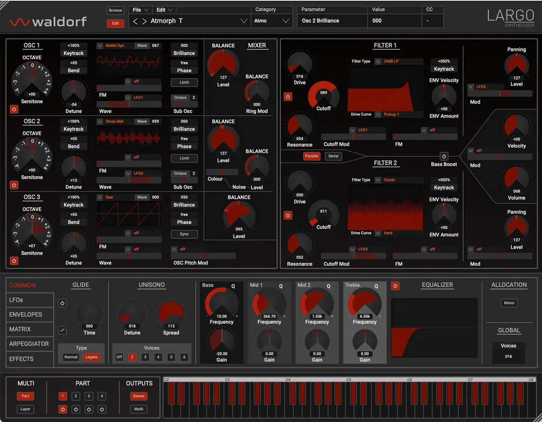Load the previous preset with left arrow
Viewport: 542px width, 422px height.
pos(135,21)
